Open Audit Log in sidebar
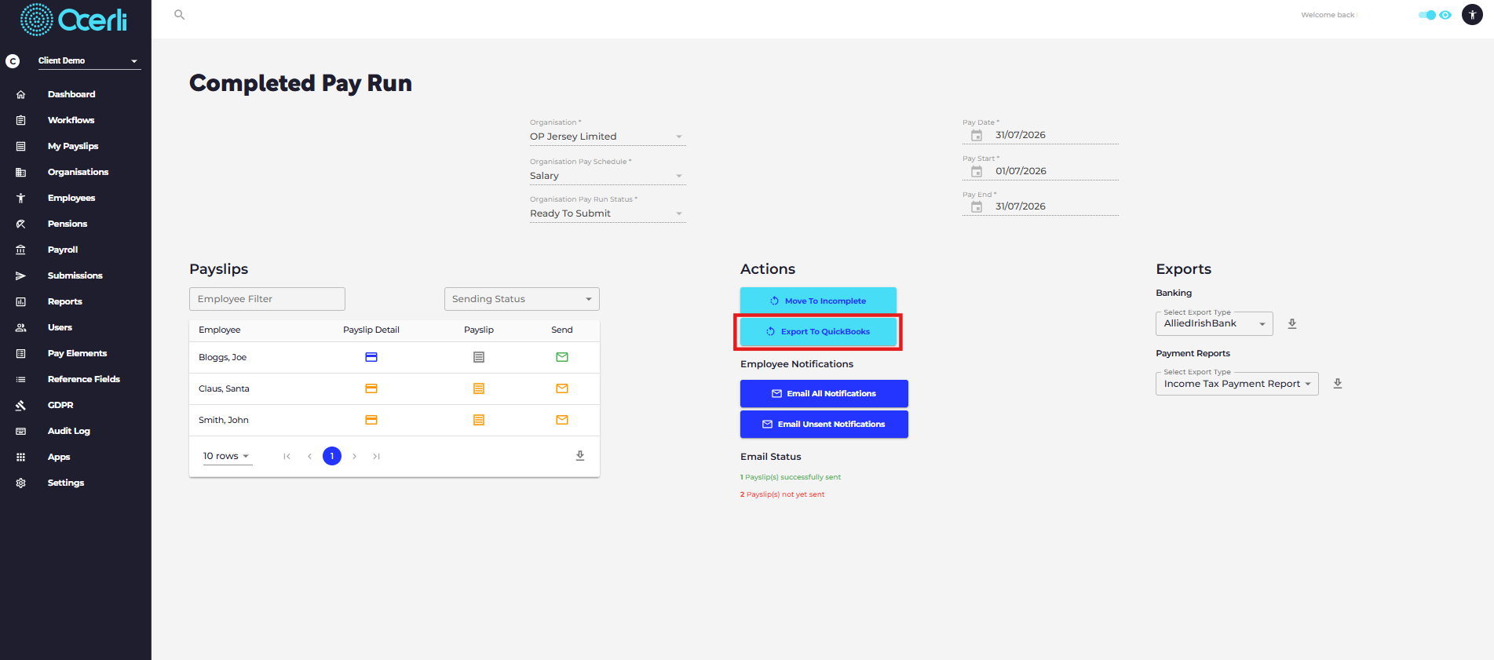Image resolution: width=1494 pixels, height=660 pixels. tap(69, 431)
